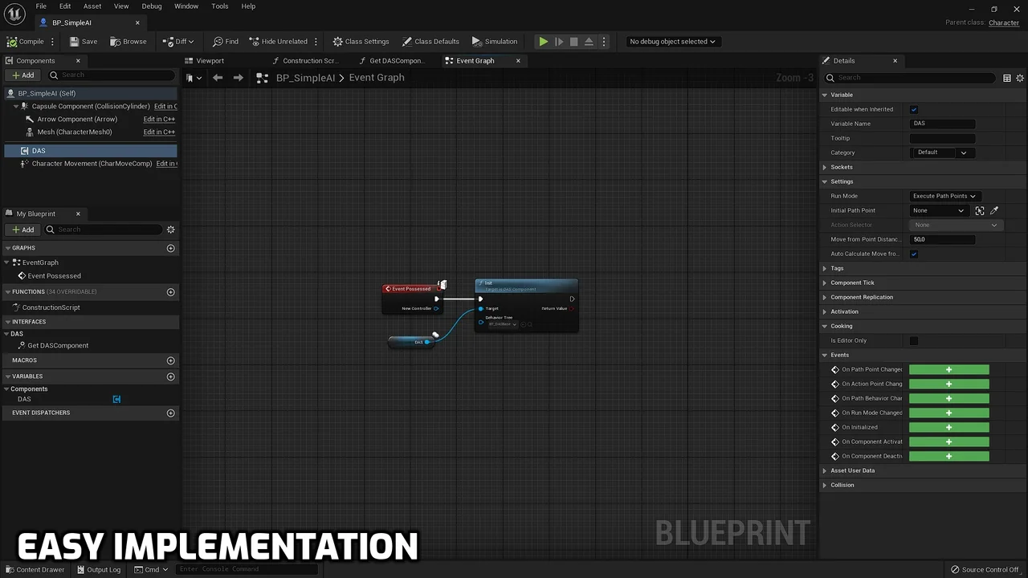Click the Compile blueprint icon
1028x578 pixels.
12,42
